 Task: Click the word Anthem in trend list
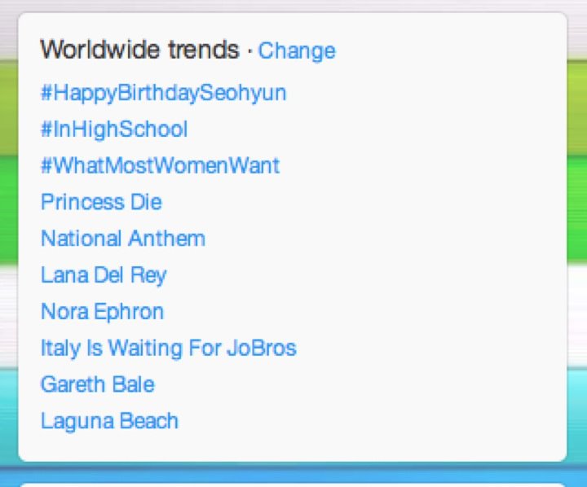(167, 239)
